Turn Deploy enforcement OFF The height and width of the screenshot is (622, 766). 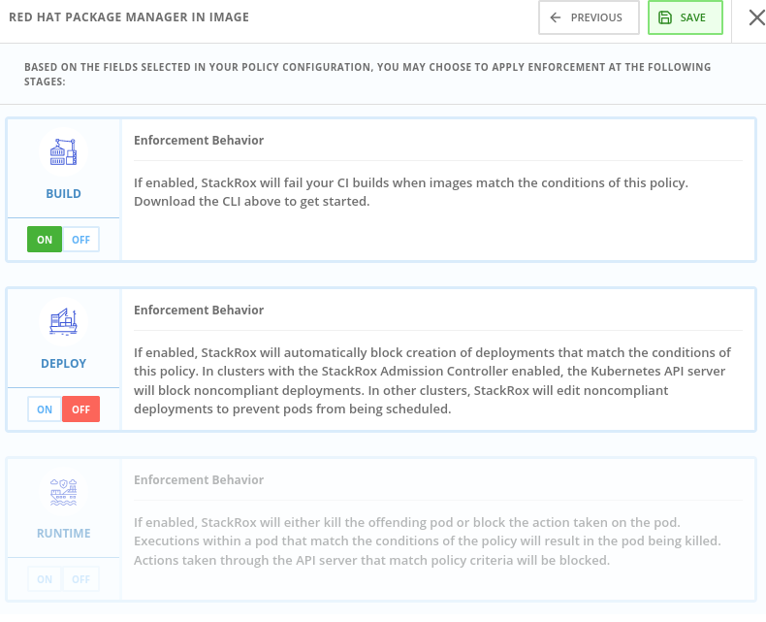click(81, 409)
